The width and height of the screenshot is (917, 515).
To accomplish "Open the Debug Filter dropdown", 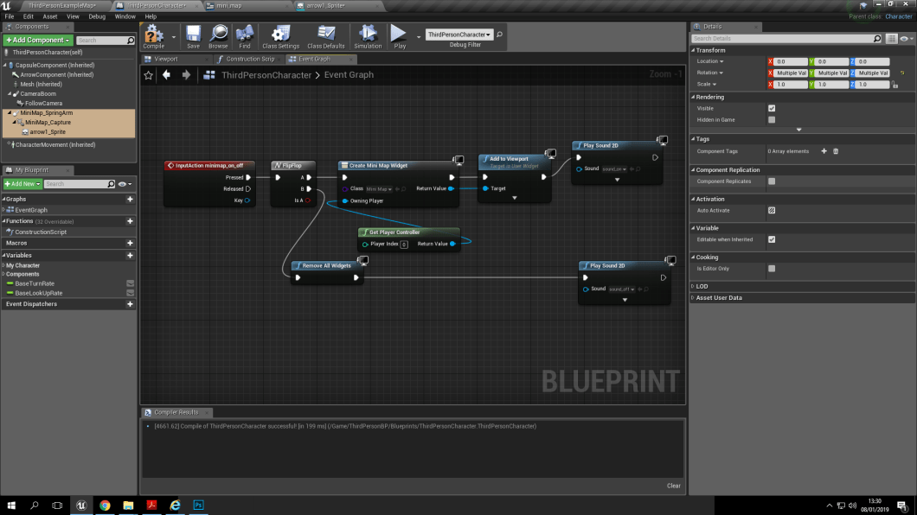I will 459,35.
